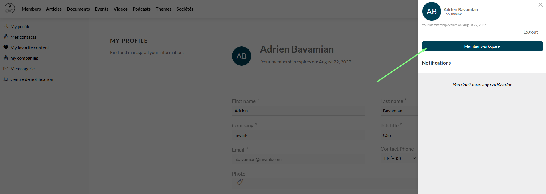Screen dimensions: 546x194
Task: Click the site logo icon
Action: tap(10, 9)
